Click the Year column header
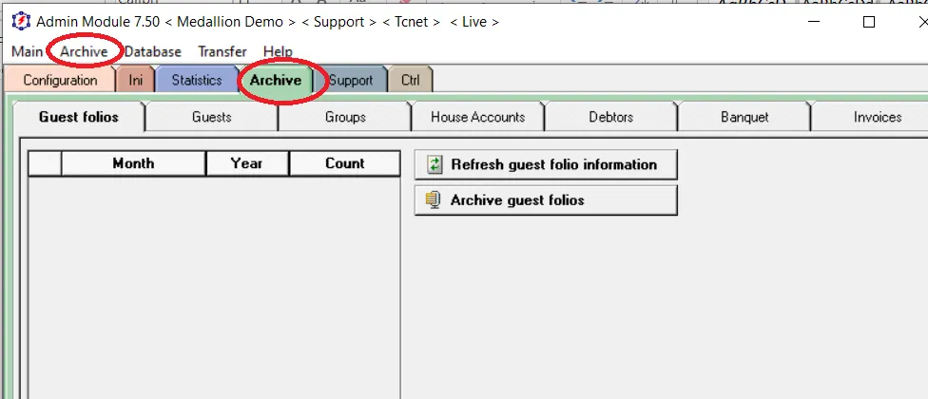 tap(247, 163)
